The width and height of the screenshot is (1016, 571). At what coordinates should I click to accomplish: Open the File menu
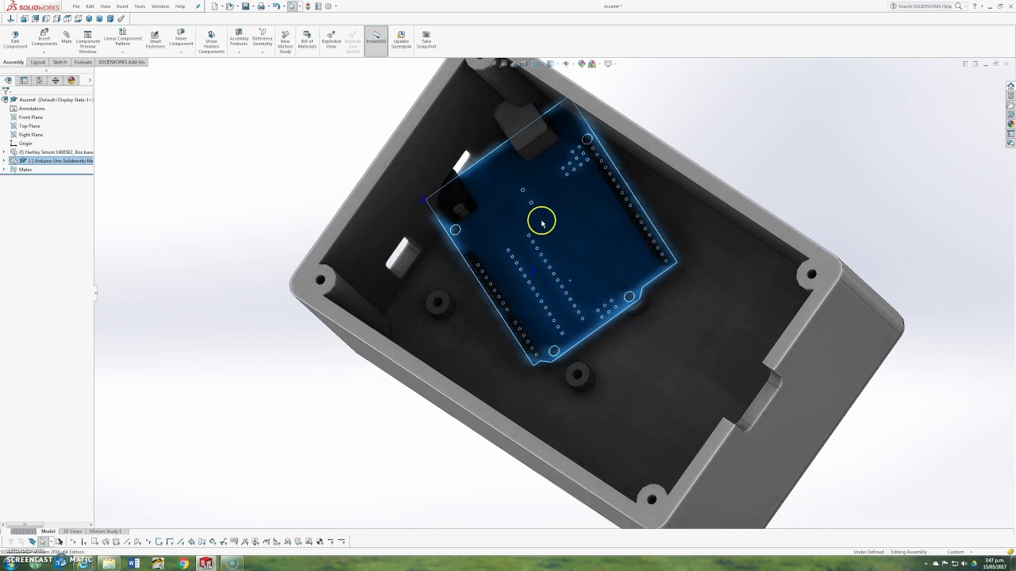coord(76,6)
